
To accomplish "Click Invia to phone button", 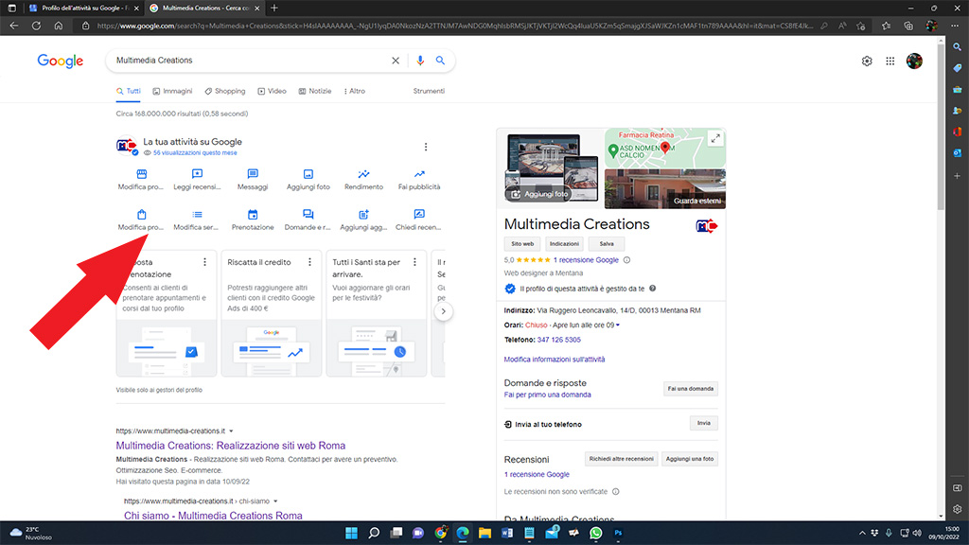I will [704, 423].
